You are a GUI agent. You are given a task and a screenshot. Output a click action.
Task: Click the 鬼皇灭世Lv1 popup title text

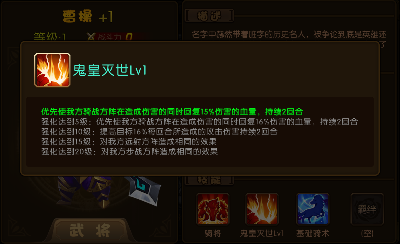tap(110, 70)
